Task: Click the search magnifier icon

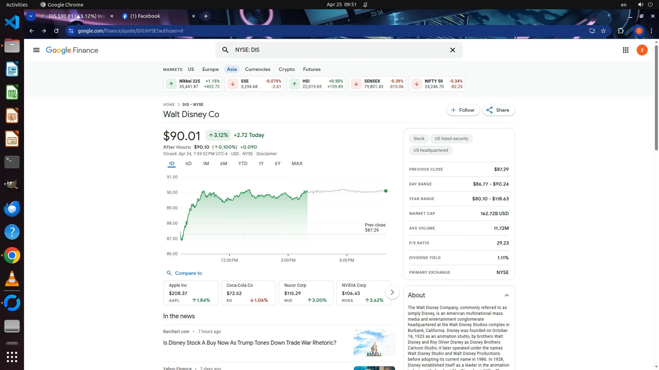Action: click(x=225, y=50)
